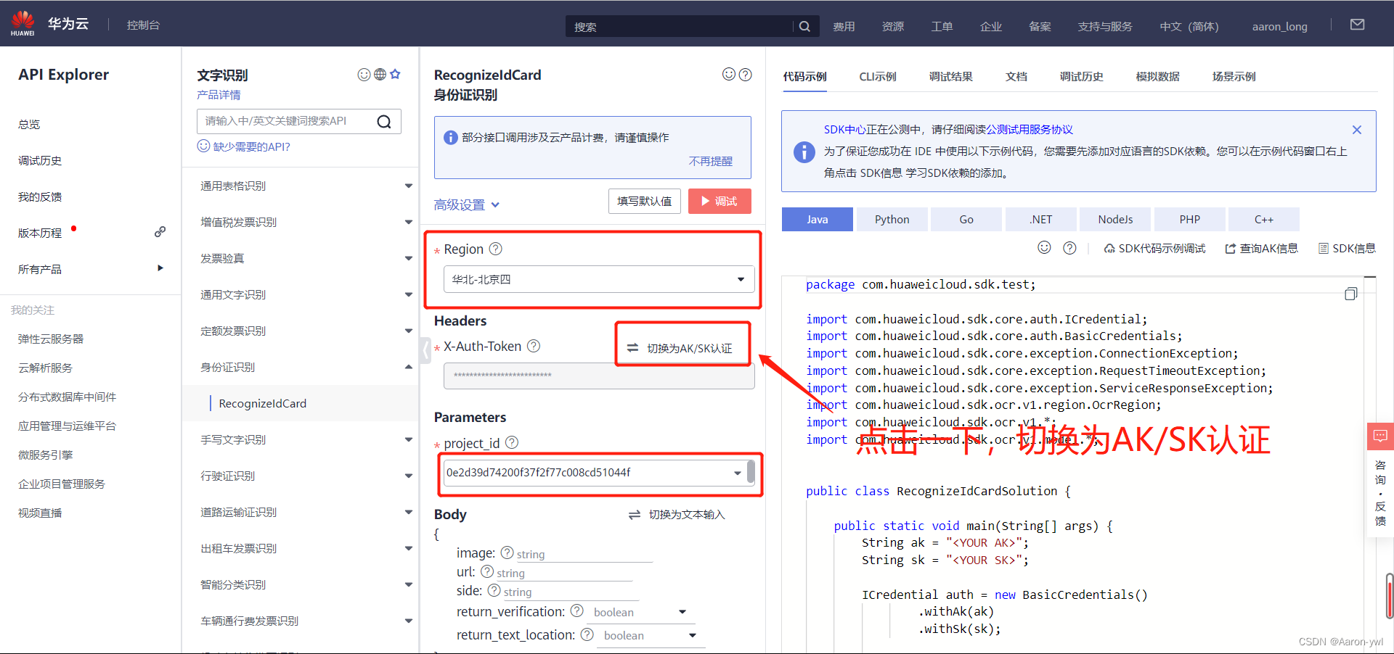This screenshot has height=654, width=1394.
Task: Select the NodeJs code language tab
Action: (1115, 219)
